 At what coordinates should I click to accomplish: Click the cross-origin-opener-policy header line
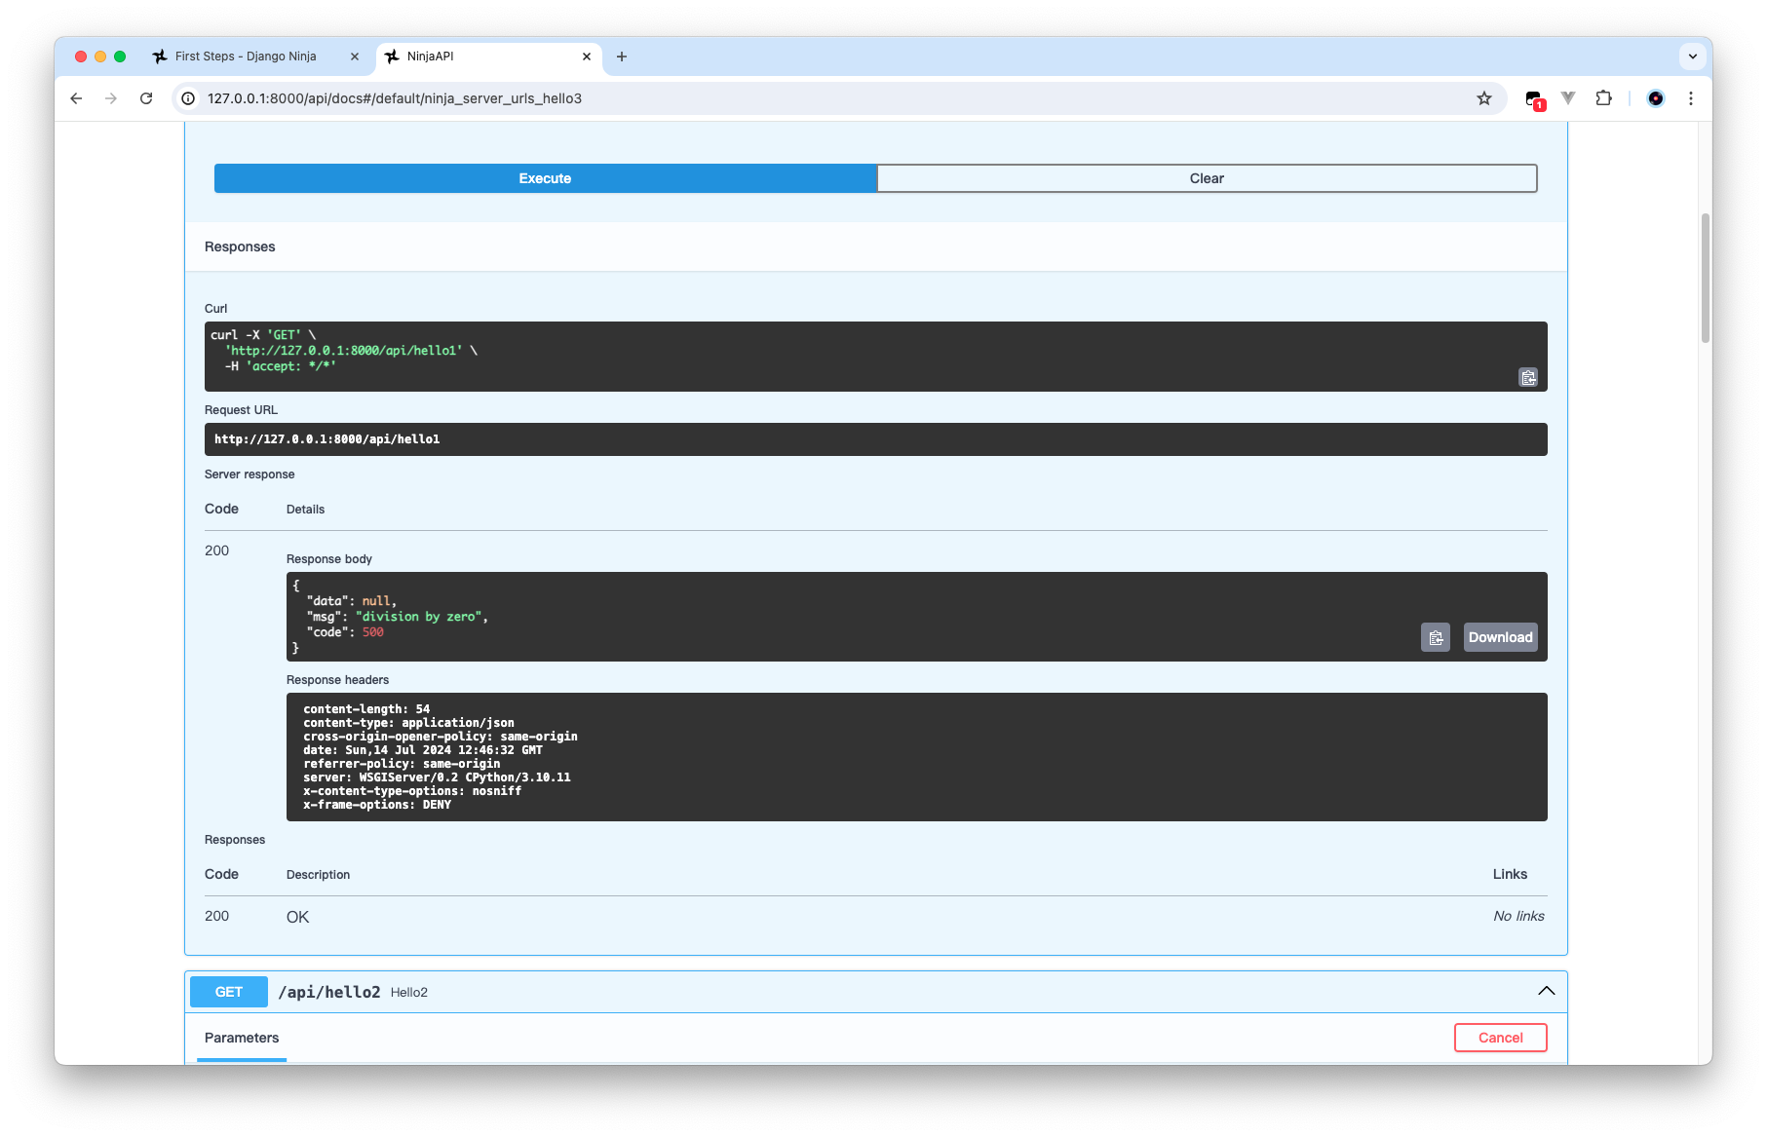pos(441,737)
